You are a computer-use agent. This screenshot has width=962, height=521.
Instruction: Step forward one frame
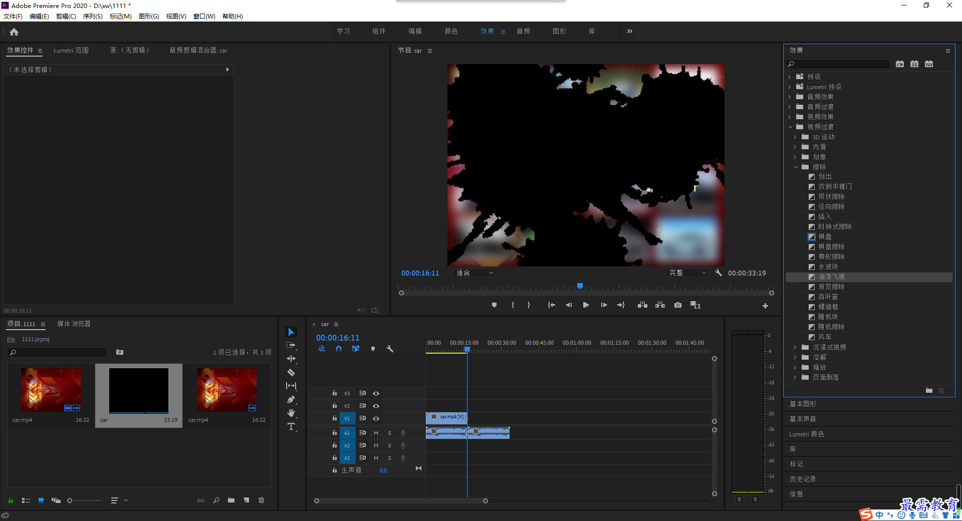(604, 305)
